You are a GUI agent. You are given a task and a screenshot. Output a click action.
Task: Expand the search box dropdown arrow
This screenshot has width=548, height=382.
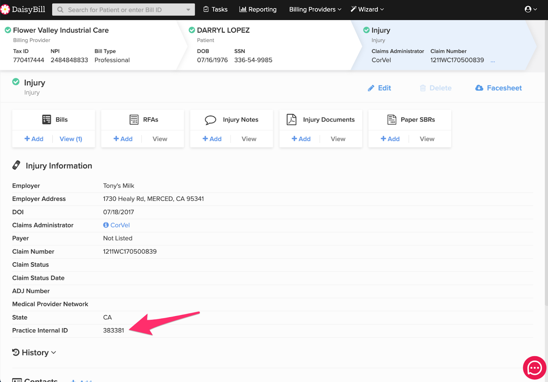tap(188, 10)
